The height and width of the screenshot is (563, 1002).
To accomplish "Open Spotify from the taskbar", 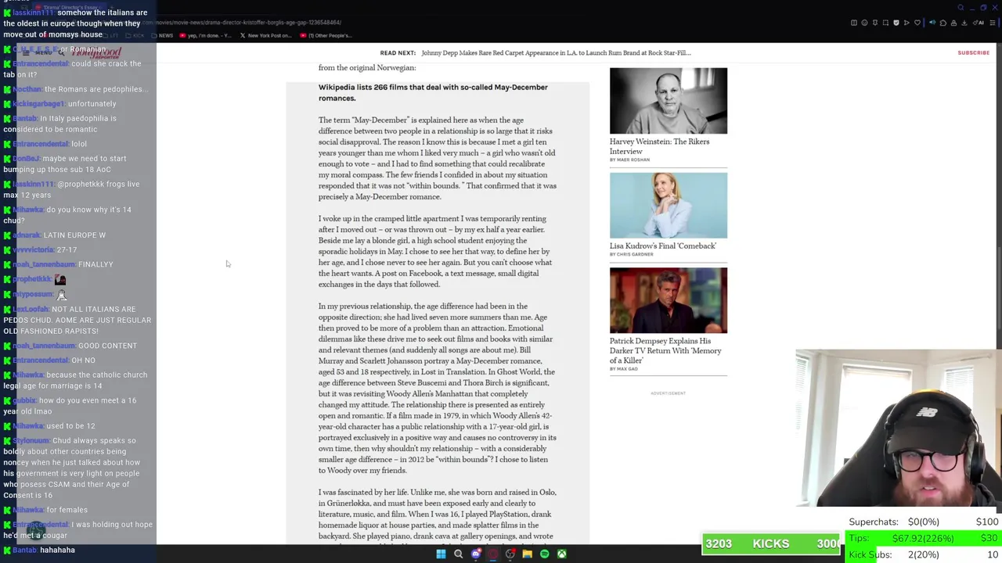I will click(x=545, y=554).
